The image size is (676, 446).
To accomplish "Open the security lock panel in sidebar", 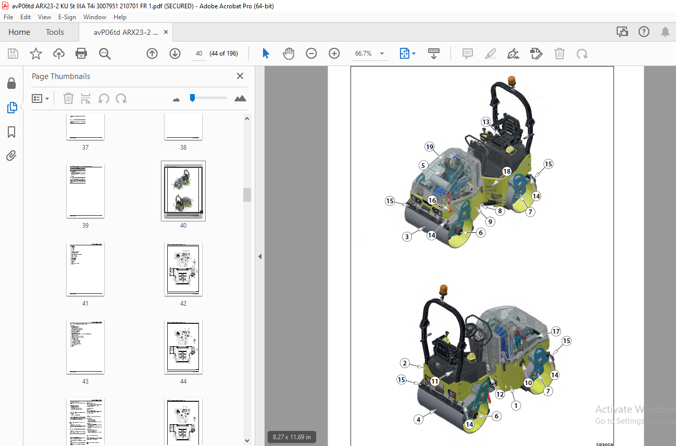I will tap(11, 84).
